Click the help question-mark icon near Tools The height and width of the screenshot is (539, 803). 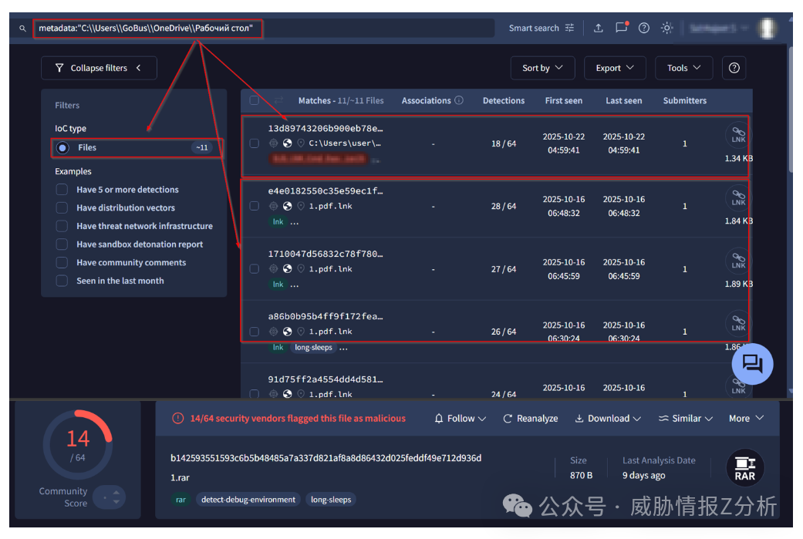coord(734,68)
